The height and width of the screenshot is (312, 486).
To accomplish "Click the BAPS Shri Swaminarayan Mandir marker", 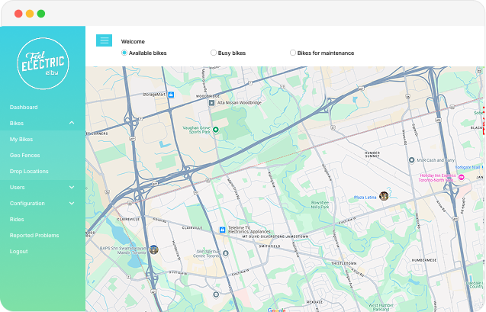I will pyautogui.click(x=153, y=249).
